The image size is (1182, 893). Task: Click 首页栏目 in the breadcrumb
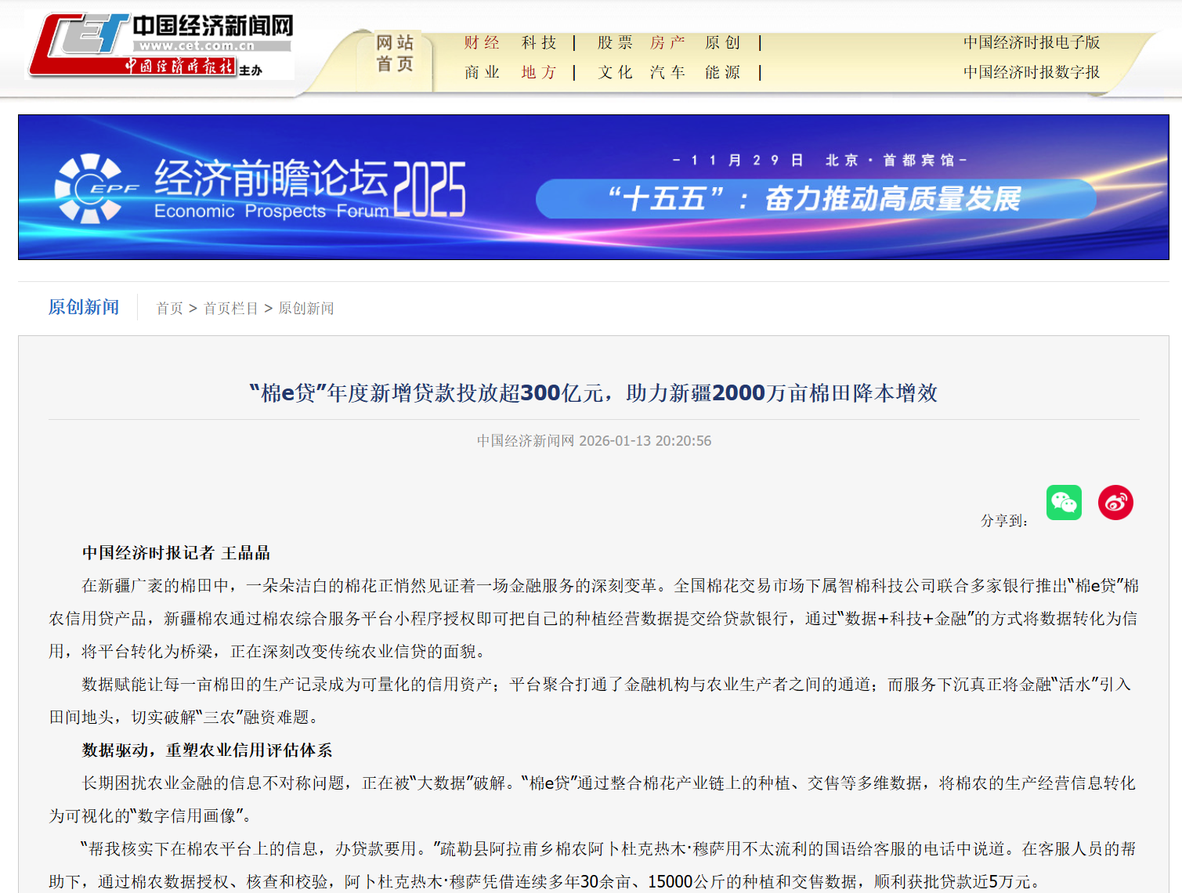pos(230,309)
